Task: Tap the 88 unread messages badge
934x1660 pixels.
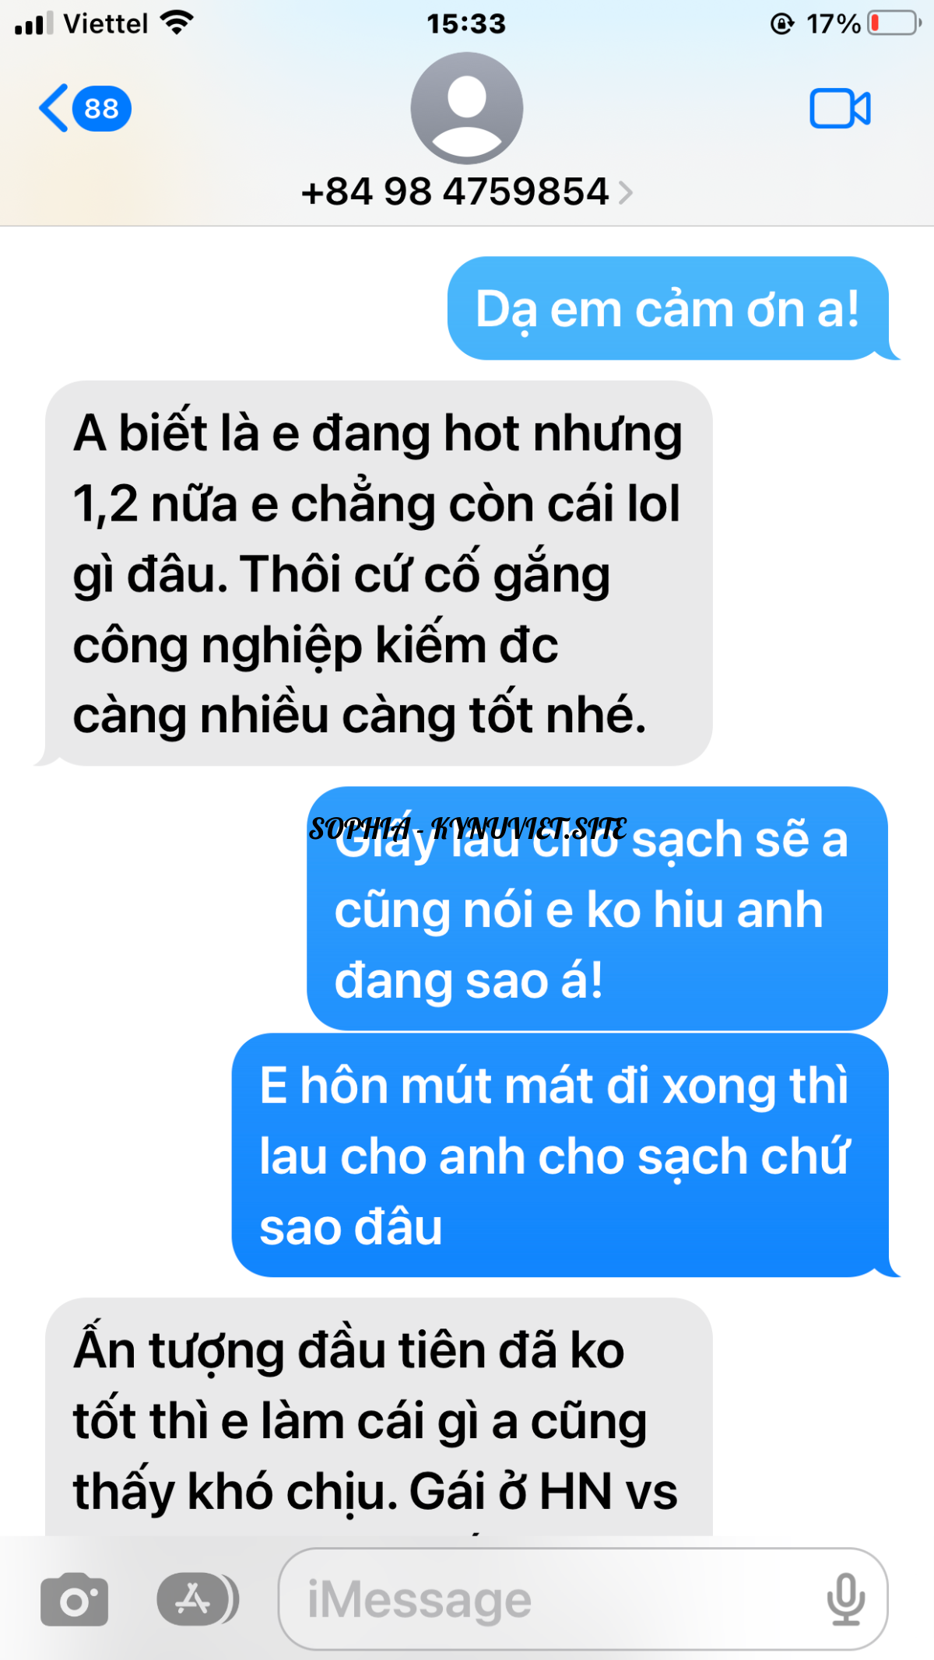Action: 102,108
